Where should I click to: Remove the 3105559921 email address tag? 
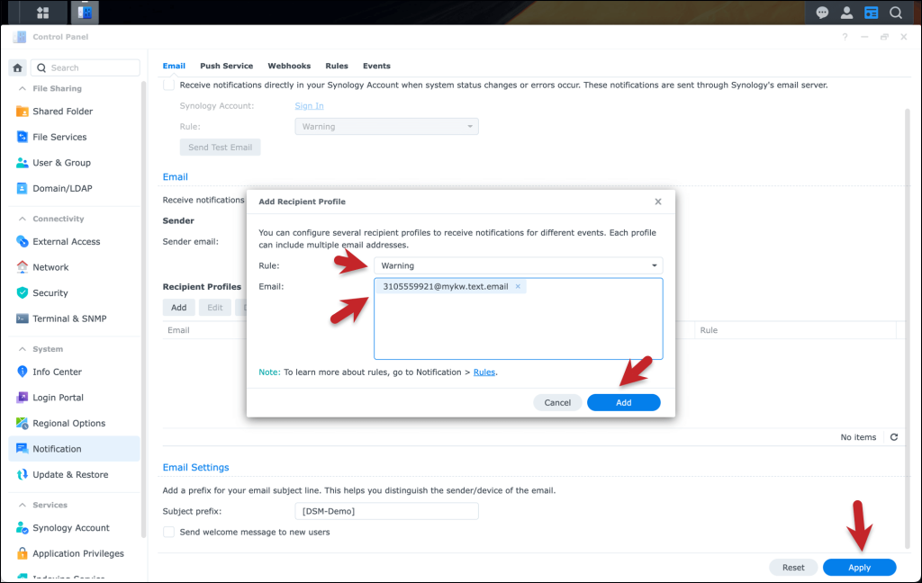point(518,287)
